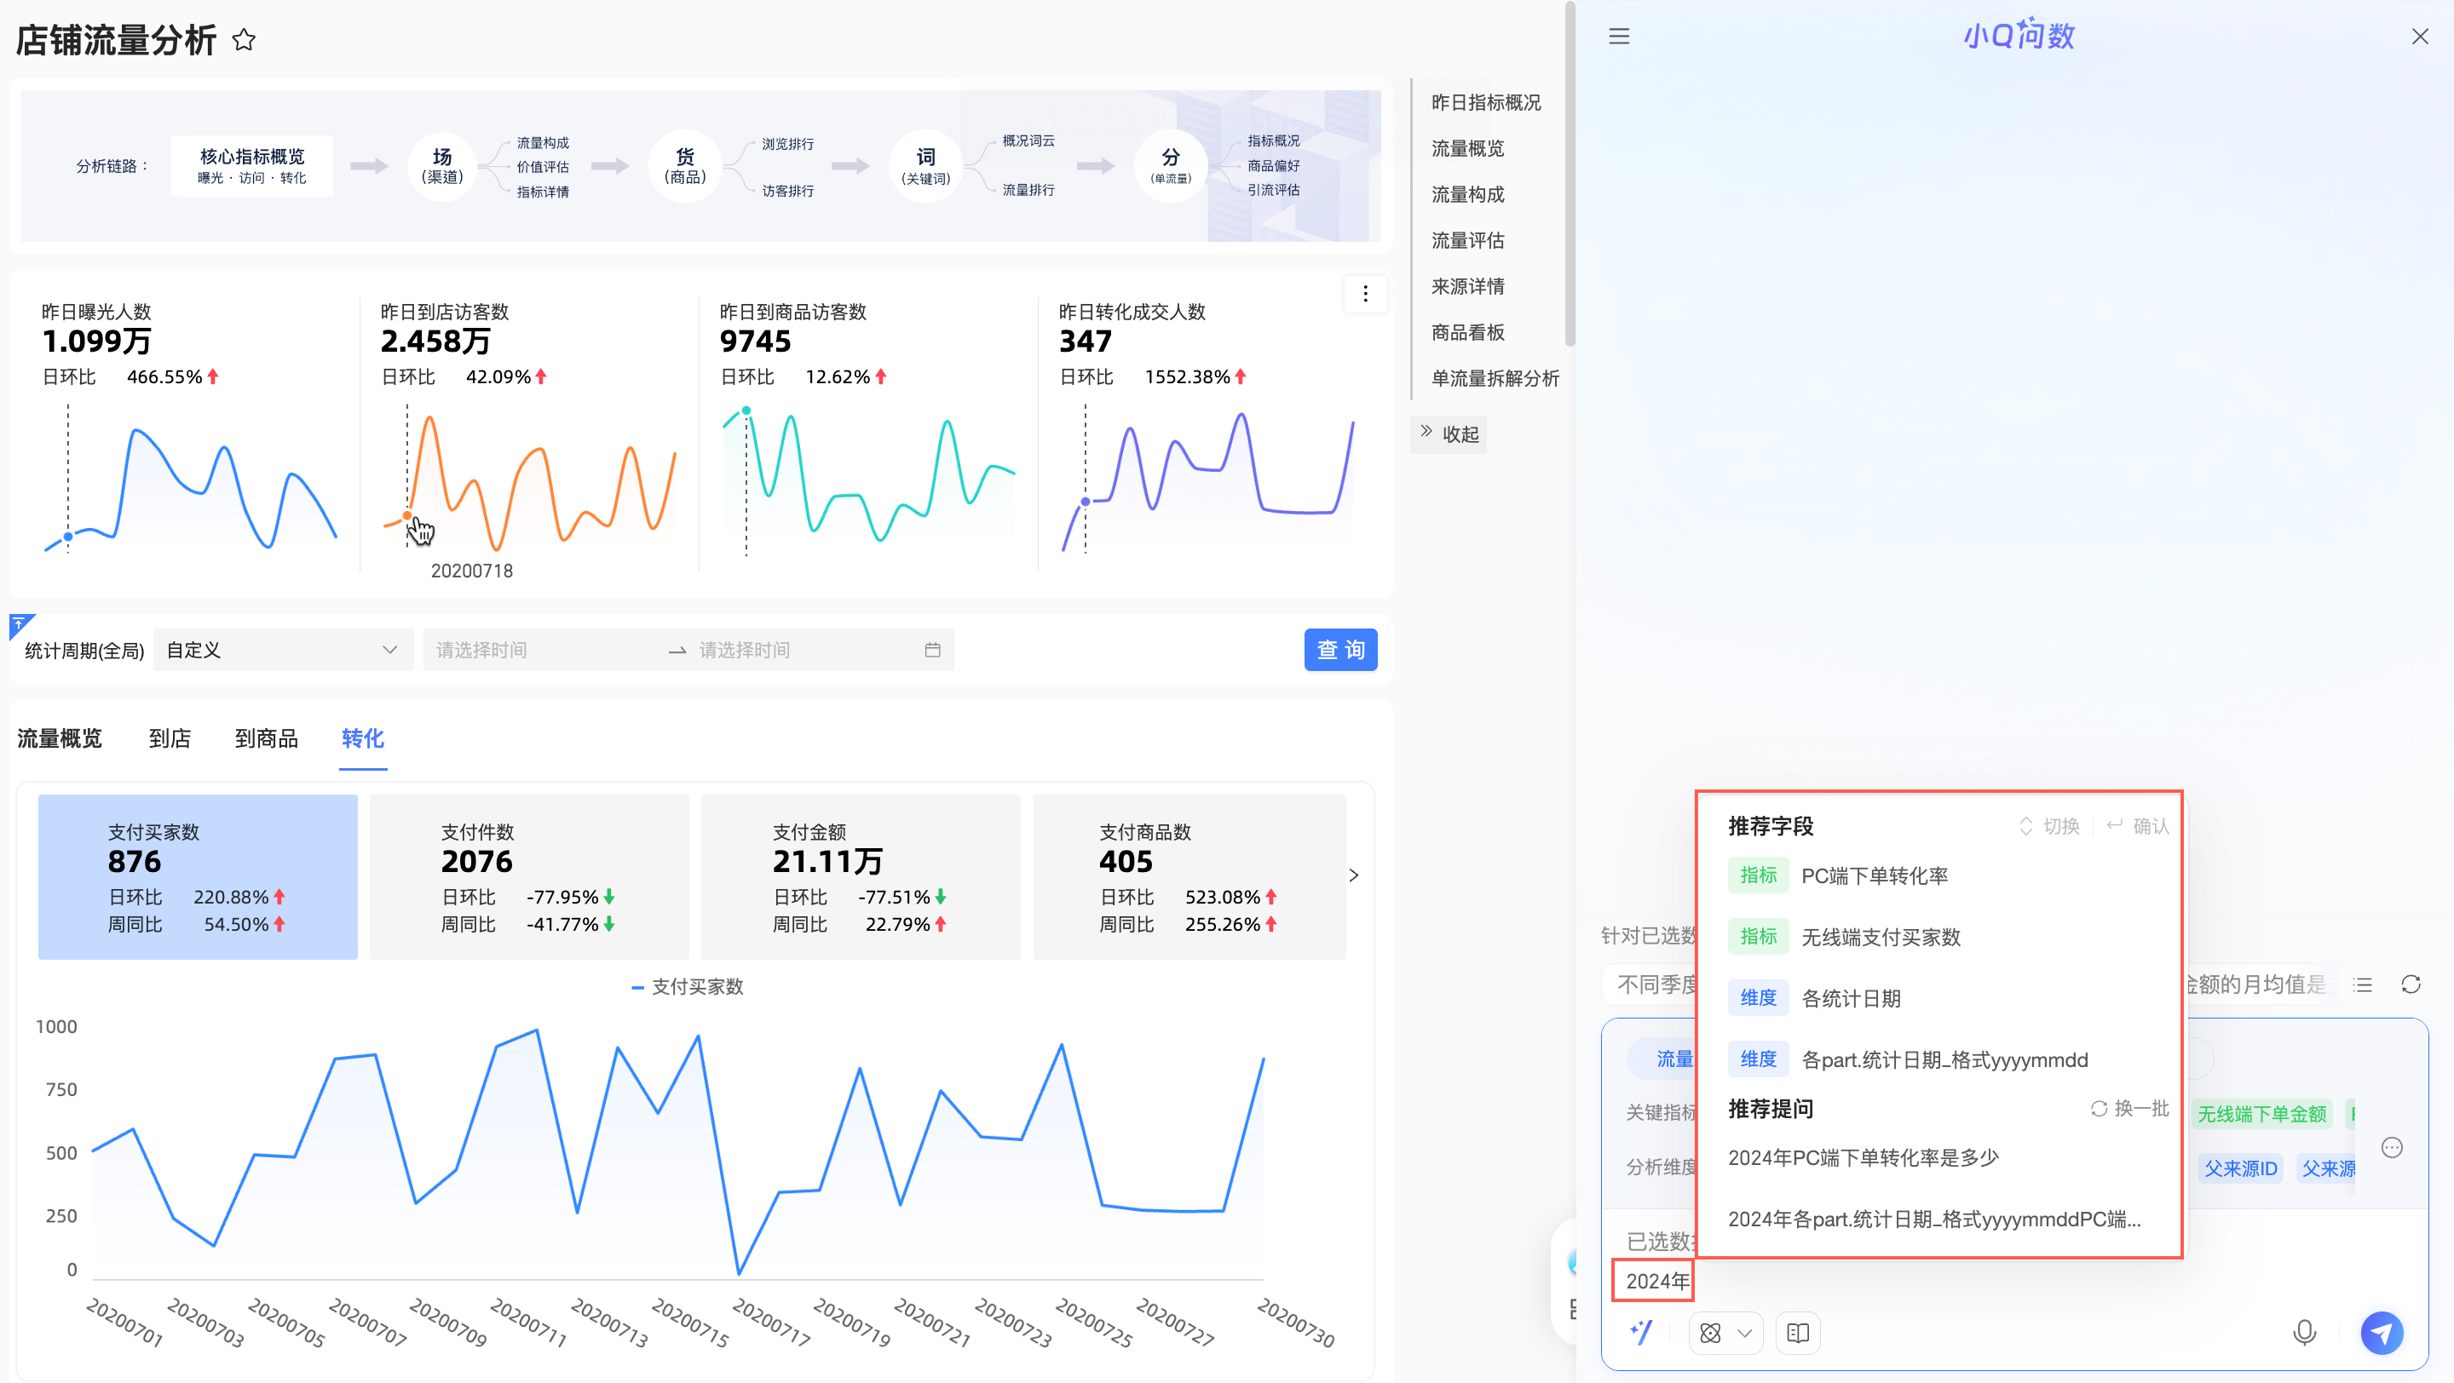This screenshot has width=2454, height=1383.
Task: Click the ellipsis circle in data panel
Action: [x=2392, y=1147]
